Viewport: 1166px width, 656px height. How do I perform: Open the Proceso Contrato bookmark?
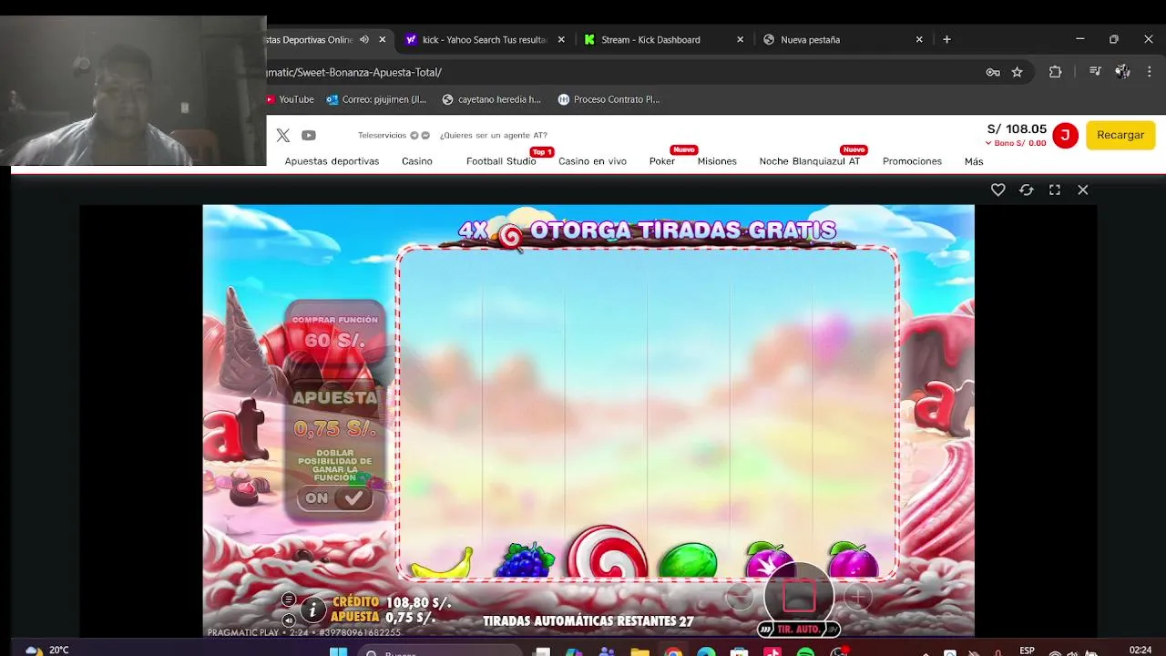(x=609, y=99)
